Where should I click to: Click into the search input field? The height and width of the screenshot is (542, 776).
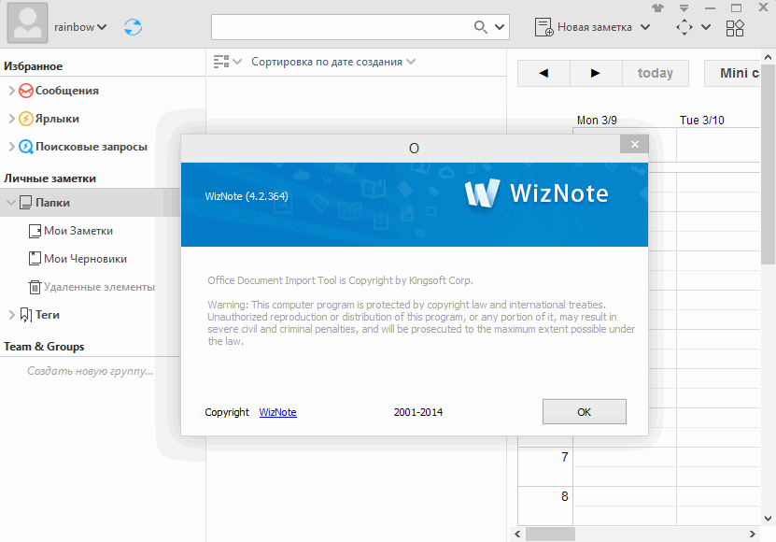(342, 27)
